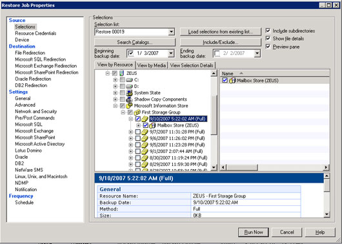Uncheck Mailbox Store in the Name list
This screenshot has width=342, height=244.
tap(225, 80)
